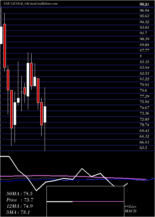
Task: Click the purple MACD bar in the box
Action: (x=98, y=201)
